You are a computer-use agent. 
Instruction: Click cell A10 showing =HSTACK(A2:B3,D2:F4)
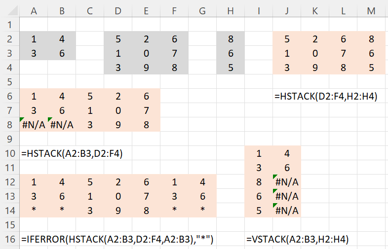pos(72,153)
